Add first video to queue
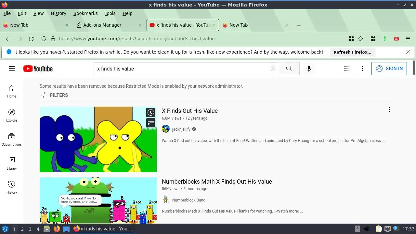 pyautogui.click(x=151, y=123)
